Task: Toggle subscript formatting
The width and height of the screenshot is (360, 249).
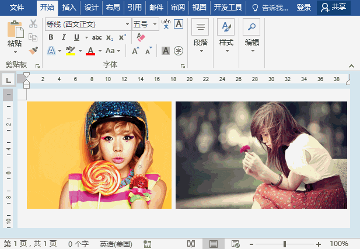Action: [x=110, y=37]
